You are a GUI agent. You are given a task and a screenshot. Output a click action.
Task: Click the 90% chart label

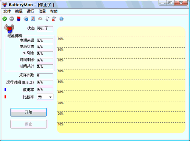coord(60,39)
